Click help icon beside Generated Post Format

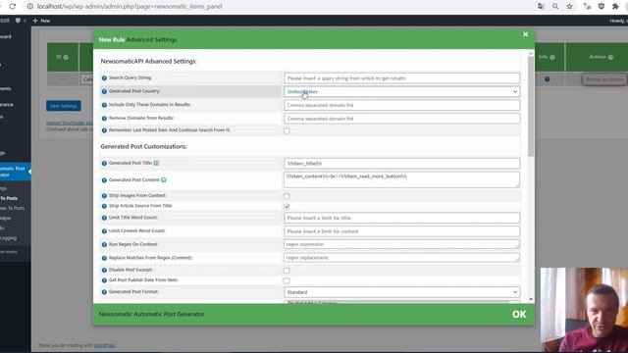(x=104, y=292)
